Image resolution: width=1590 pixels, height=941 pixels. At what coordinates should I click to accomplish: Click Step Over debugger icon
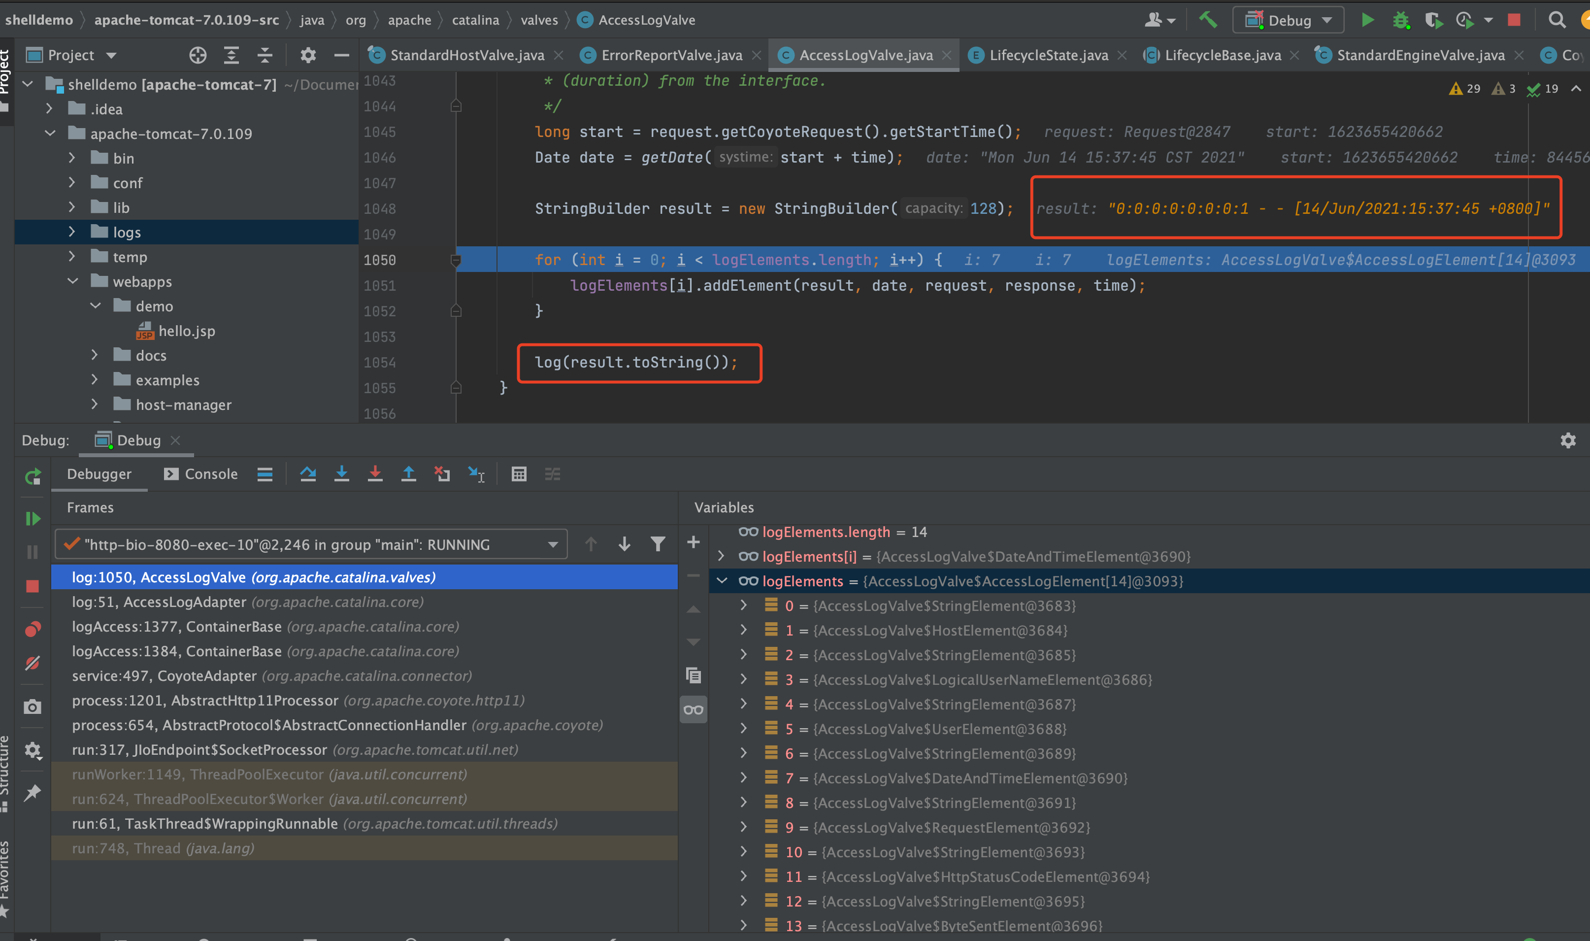pyautogui.click(x=308, y=473)
